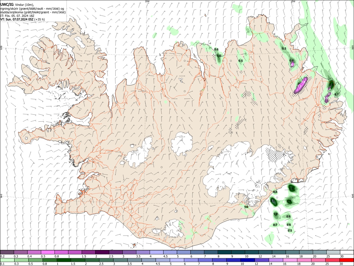Pick dark teal swatch after 9 in top row
Screen dimensions: 354x266
coord(238,252)
